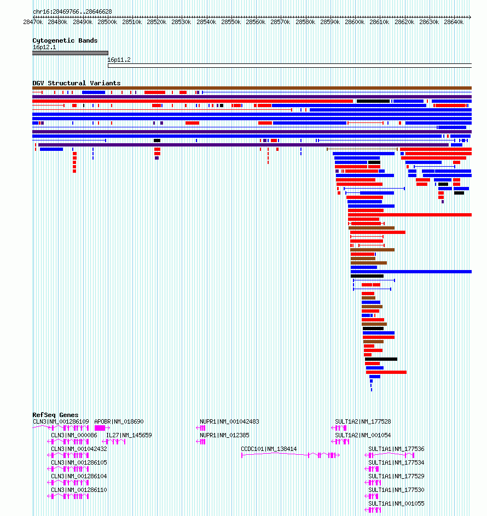
Task: Open gene label CLN3|NM_001286105
Action: click(79, 462)
